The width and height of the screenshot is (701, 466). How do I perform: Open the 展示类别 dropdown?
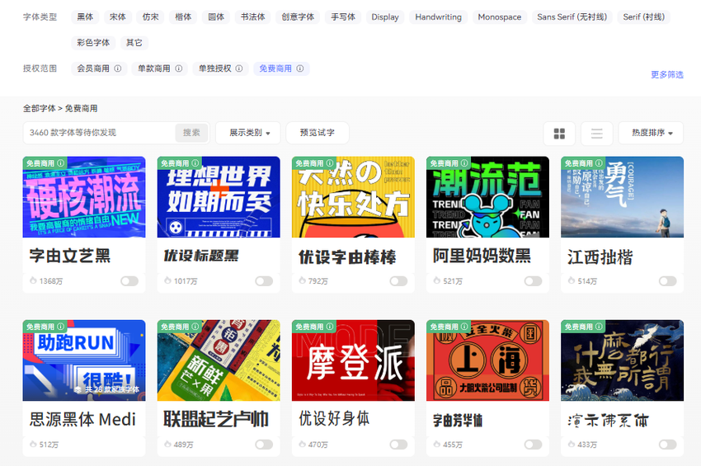[248, 133]
